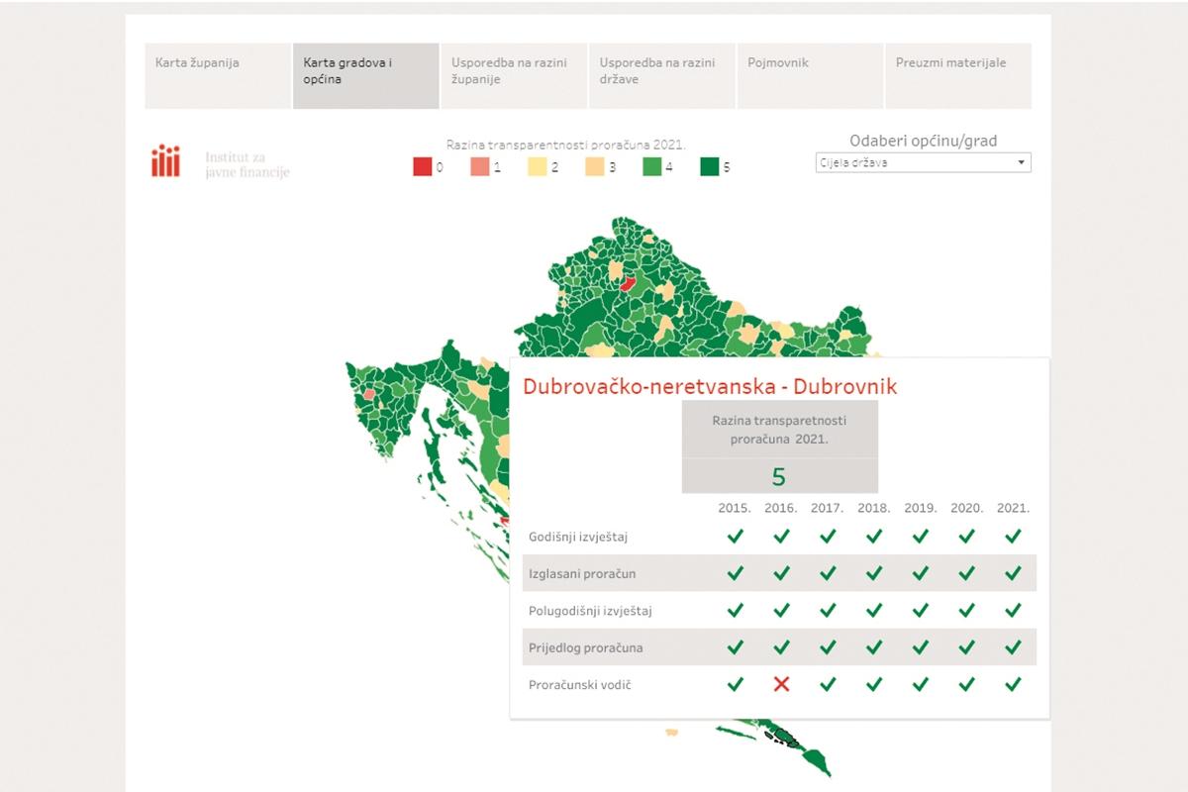Viewport: 1188px width, 792px height.
Task: Open Usporedba na razini županije tab
Action: pyautogui.click(x=514, y=75)
